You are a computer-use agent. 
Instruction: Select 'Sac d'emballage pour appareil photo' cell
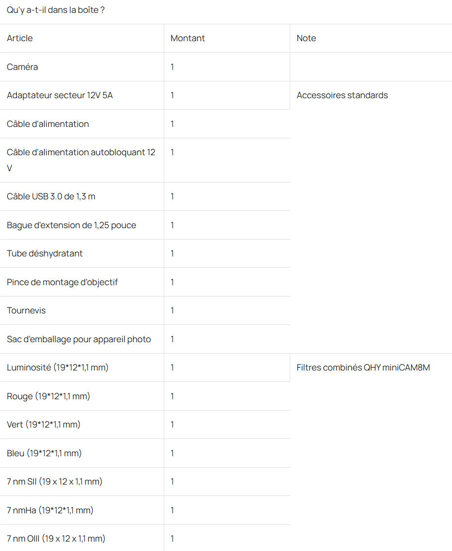[x=79, y=339]
